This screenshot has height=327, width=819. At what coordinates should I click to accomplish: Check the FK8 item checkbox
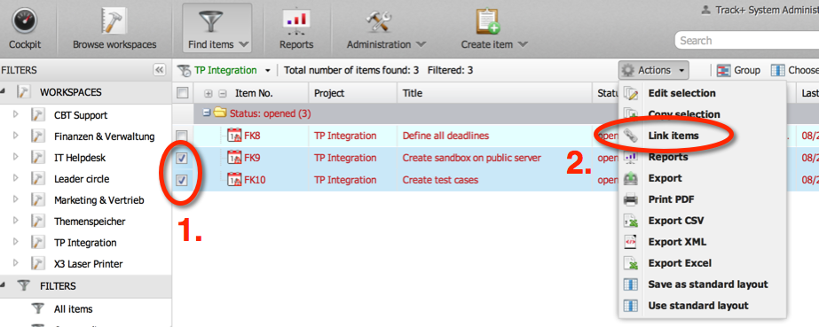coord(182,136)
